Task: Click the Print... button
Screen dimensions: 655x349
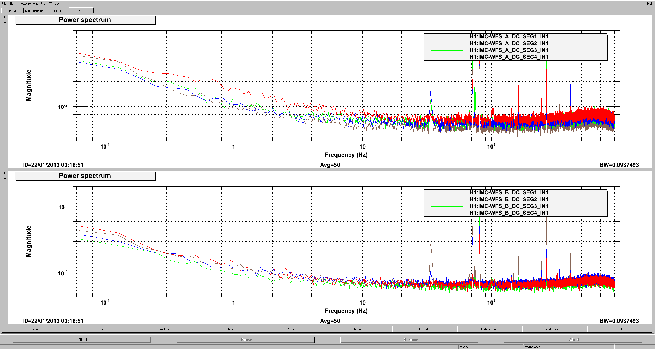Action: (620, 329)
